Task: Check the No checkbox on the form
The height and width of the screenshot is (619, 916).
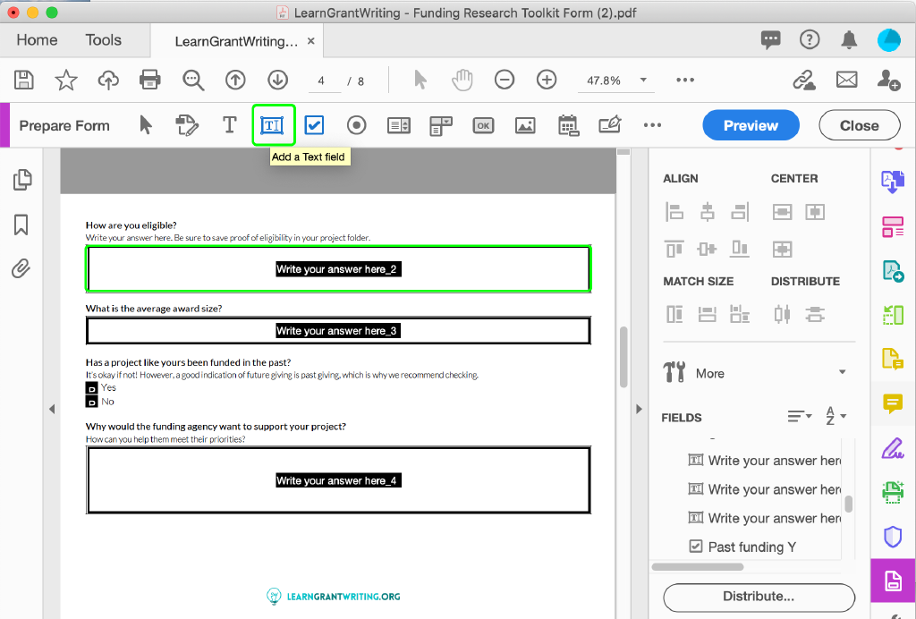Action: click(91, 402)
